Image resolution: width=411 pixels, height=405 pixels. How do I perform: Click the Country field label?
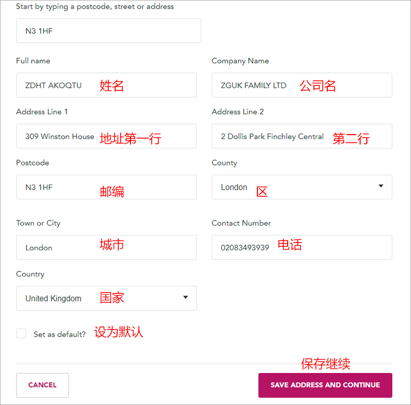pyautogui.click(x=30, y=274)
